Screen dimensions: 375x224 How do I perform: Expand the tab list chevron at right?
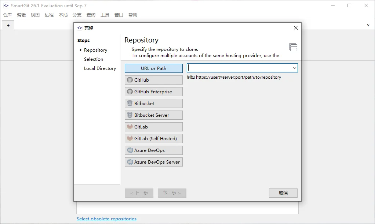click(368, 25)
